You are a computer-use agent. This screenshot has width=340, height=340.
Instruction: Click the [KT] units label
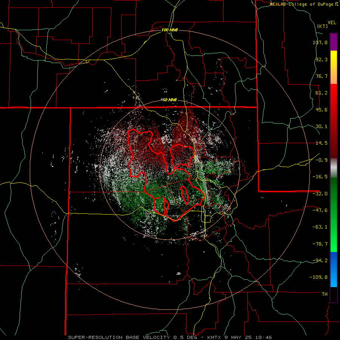[323, 26]
